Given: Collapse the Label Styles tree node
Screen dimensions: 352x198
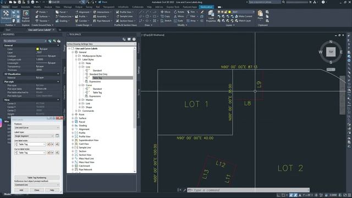Looking at the screenshot, I should coord(76,59).
